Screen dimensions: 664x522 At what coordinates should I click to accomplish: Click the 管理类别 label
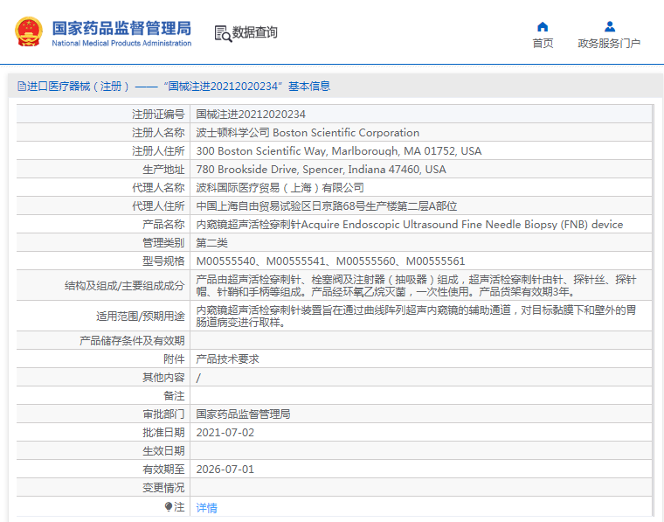[163, 243]
